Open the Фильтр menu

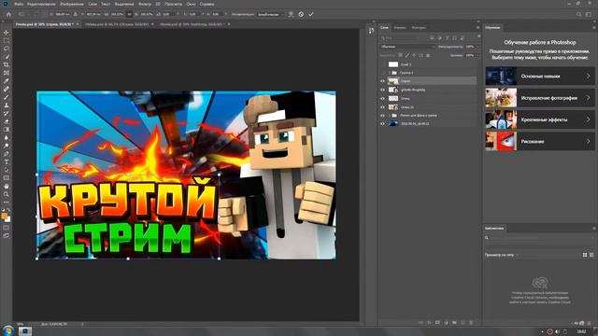tap(145, 4)
